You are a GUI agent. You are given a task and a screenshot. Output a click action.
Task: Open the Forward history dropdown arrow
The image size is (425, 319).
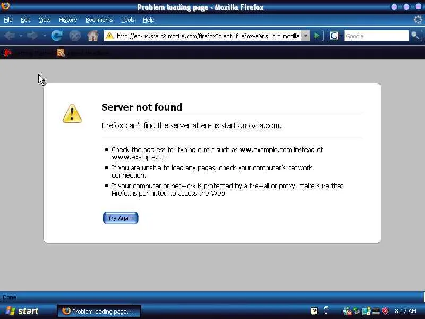[45, 36]
